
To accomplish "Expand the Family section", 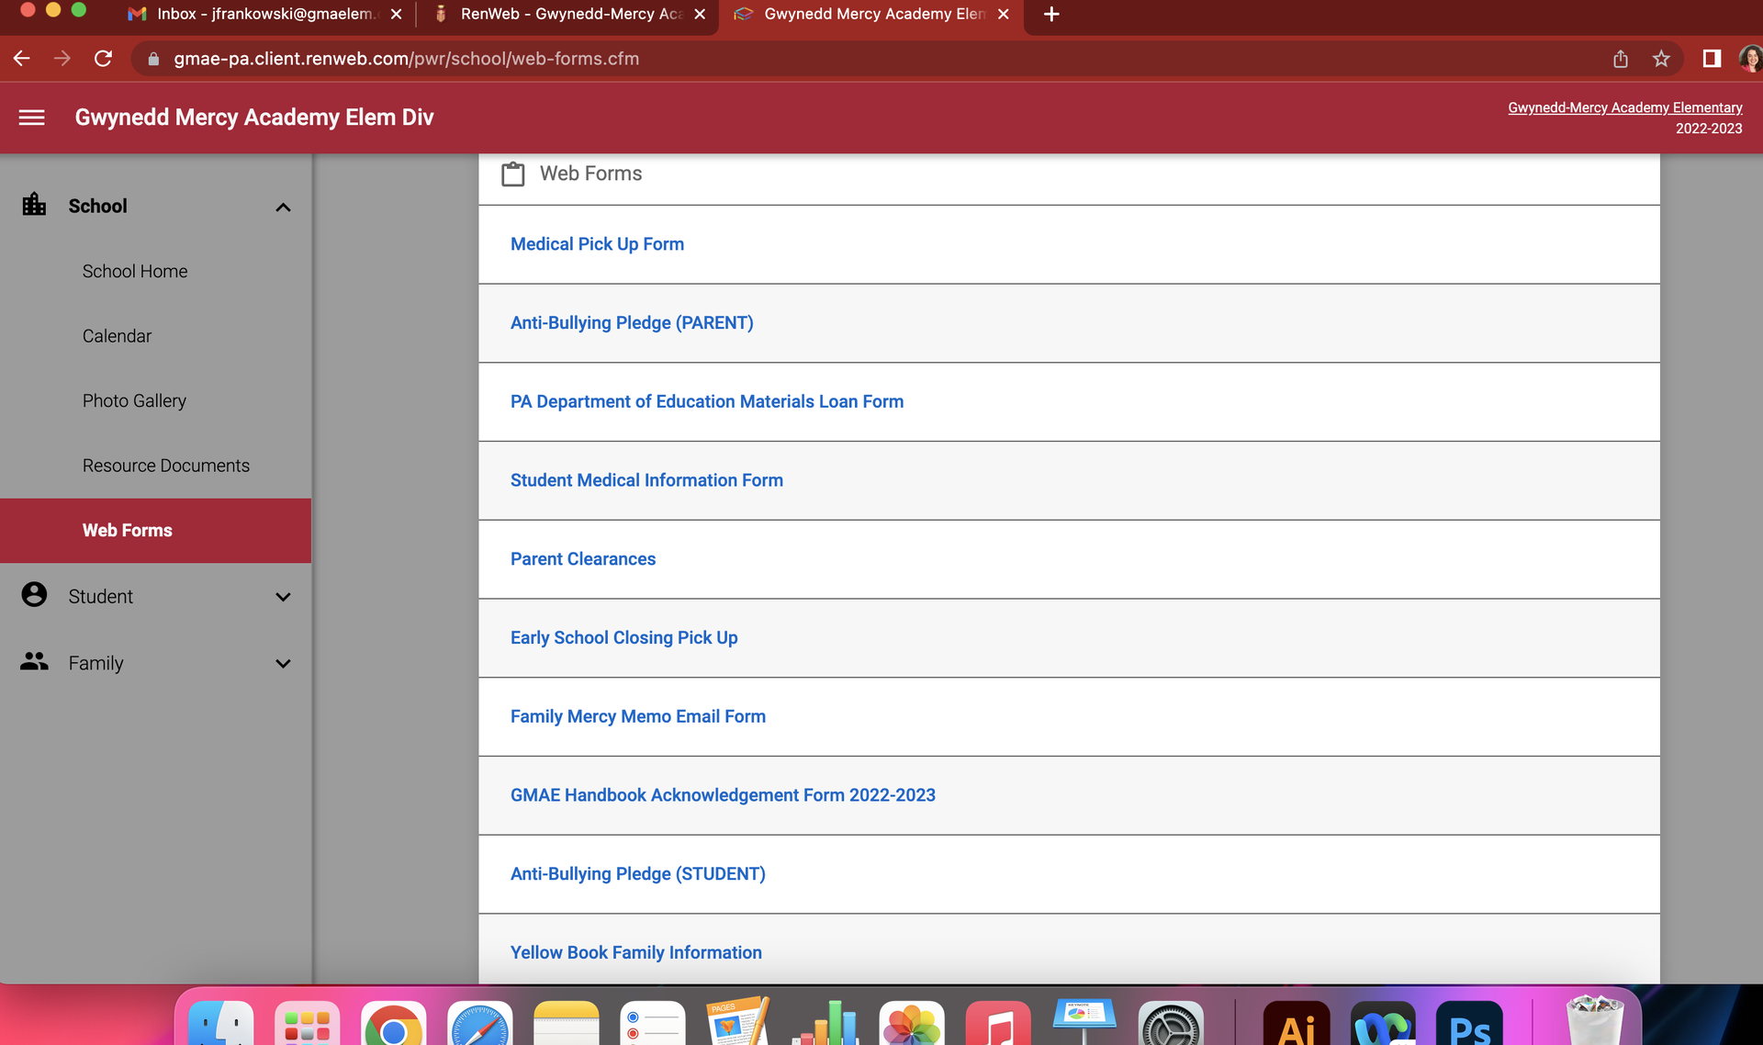I will [x=283, y=663].
